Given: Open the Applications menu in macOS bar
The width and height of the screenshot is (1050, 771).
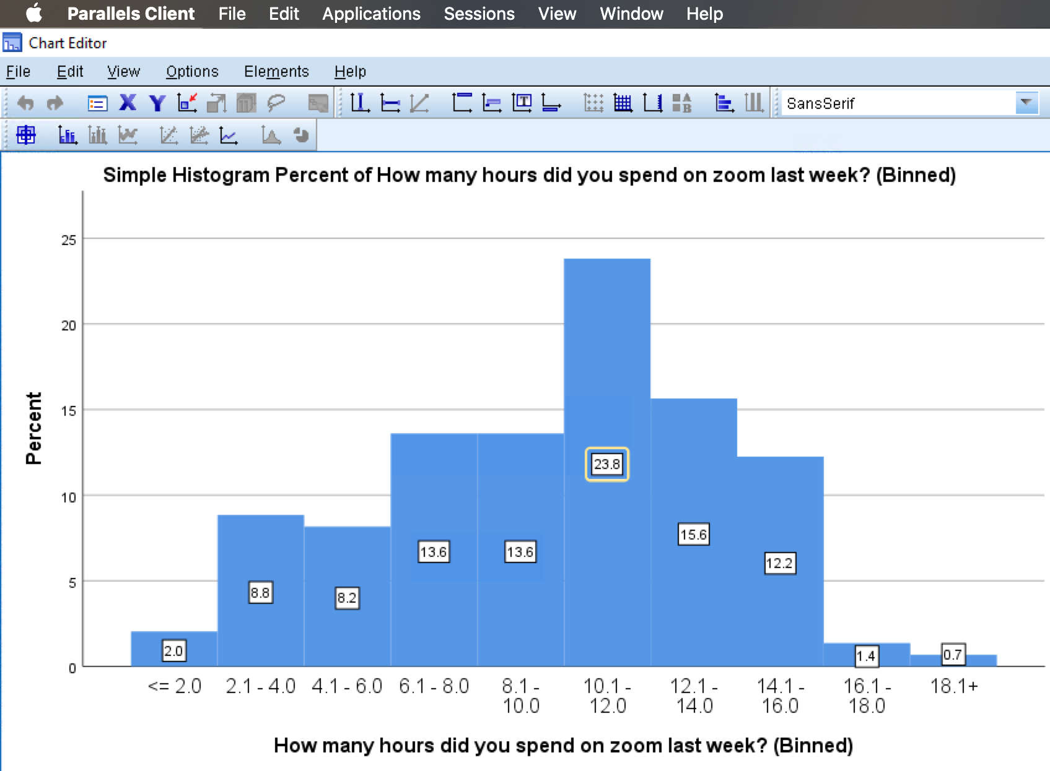Looking at the screenshot, I should [x=371, y=14].
